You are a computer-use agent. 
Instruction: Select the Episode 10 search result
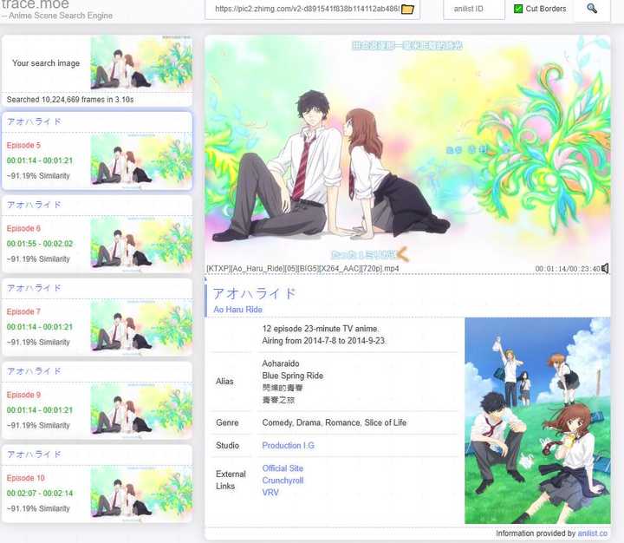(97, 484)
